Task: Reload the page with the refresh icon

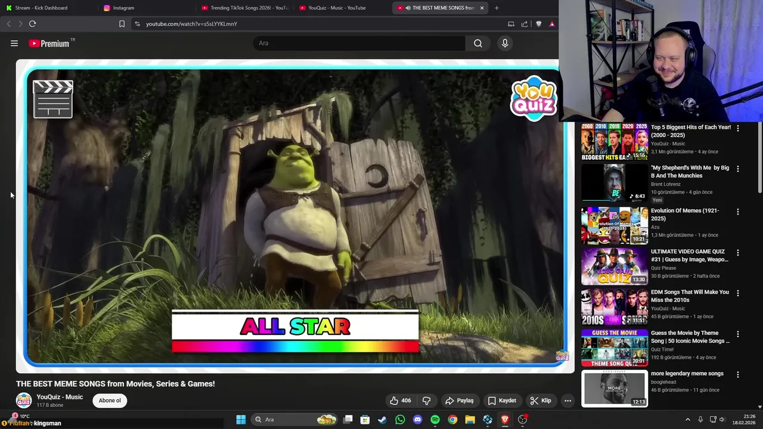Action: click(32, 24)
